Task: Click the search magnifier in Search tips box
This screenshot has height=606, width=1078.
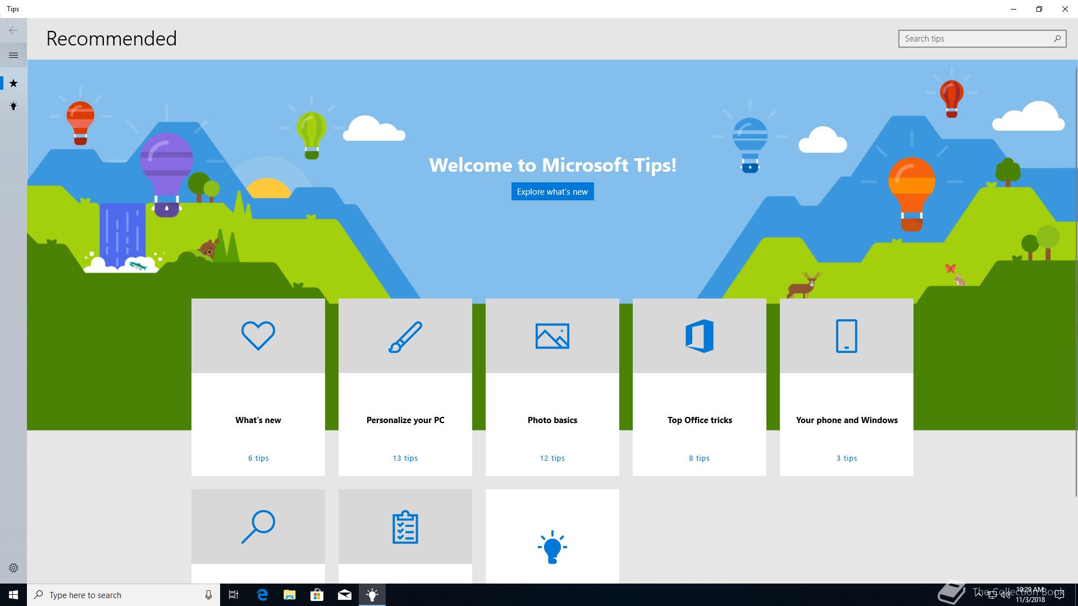Action: 1057,39
